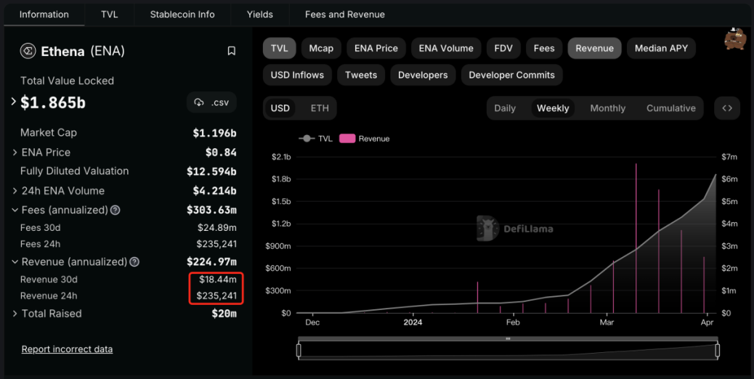The image size is (754, 379).
Task: Enable the FDV chart metric
Action: click(x=503, y=49)
